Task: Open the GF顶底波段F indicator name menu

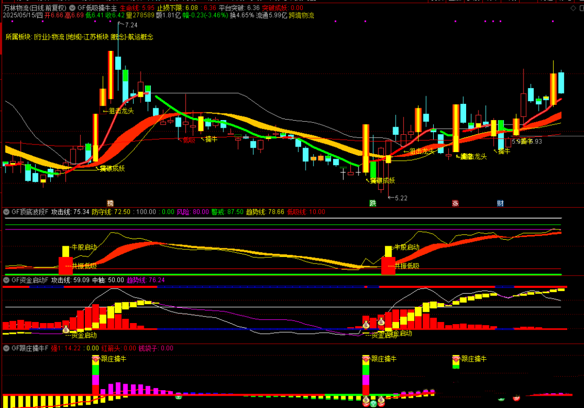Action: coord(30,212)
